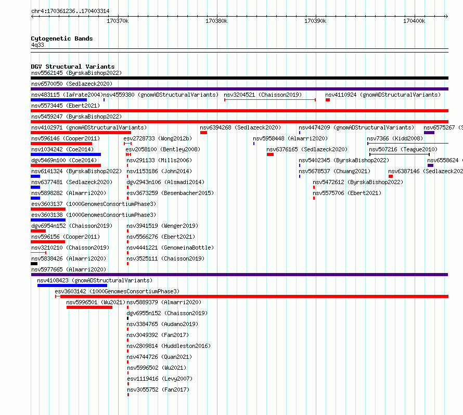Open nsv4108423 (gnomADStructuralVariants) label
Screen dimensions: 463x415
[95, 280]
